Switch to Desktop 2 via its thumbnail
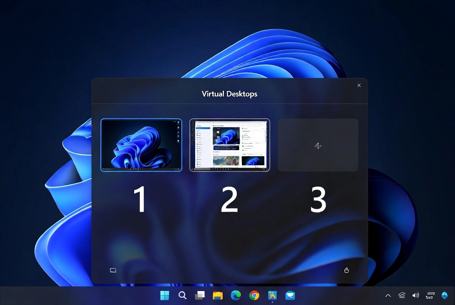Screen dimensions: 455x305 point(229,145)
